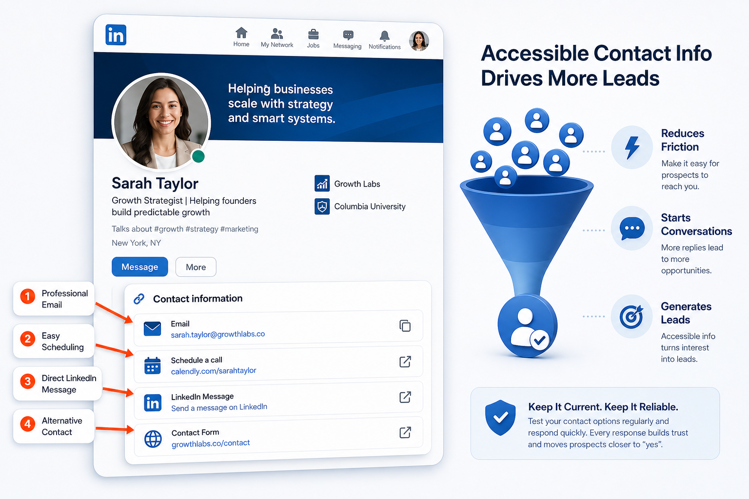View Sarah Taylor's large profile photo

click(161, 122)
